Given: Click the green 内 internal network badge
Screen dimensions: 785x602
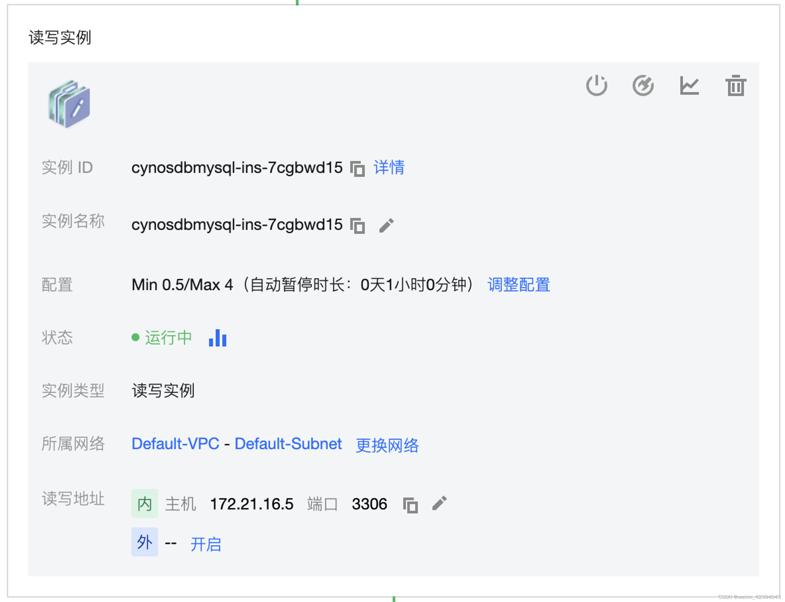Looking at the screenshot, I should (x=145, y=504).
